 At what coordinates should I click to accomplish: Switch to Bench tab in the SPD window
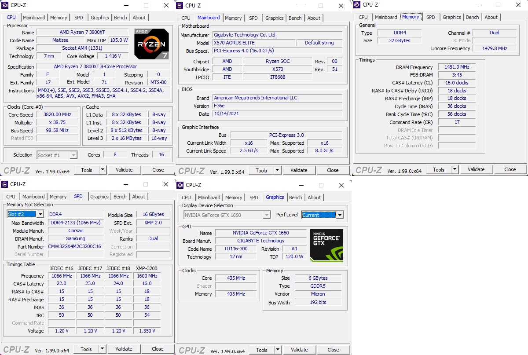(x=120, y=197)
